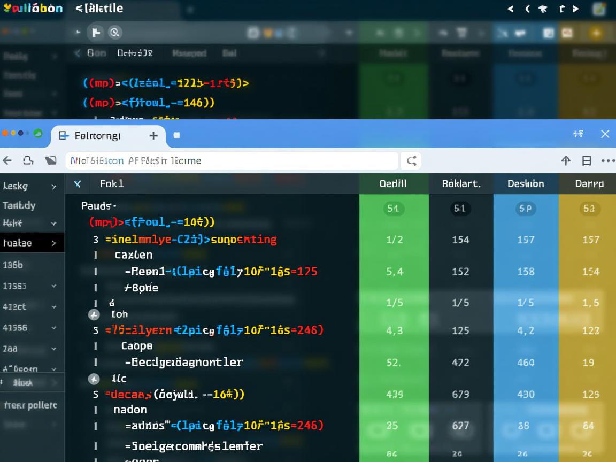This screenshot has width=616, height=462.
Task: Toggle the round marker next to the ilc line
Action: tap(94, 379)
